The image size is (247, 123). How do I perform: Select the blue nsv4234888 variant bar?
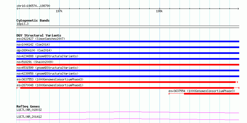click(128, 59)
